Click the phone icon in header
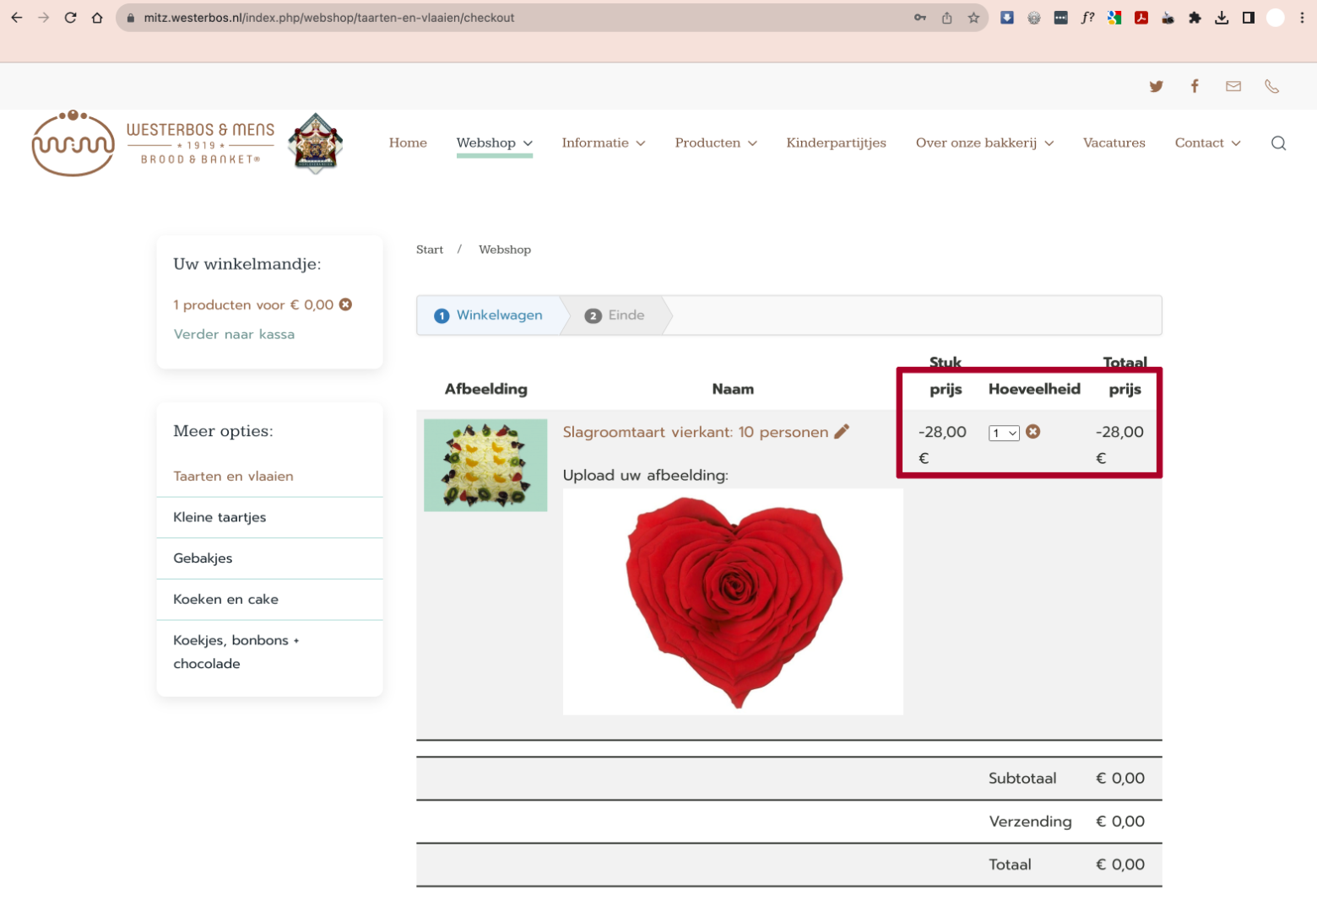 [1272, 86]
